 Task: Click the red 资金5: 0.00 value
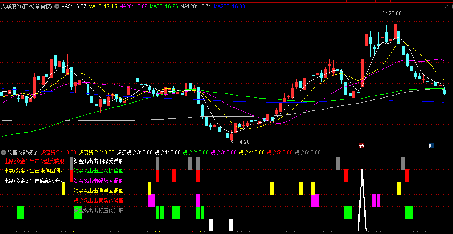point(280,152)
